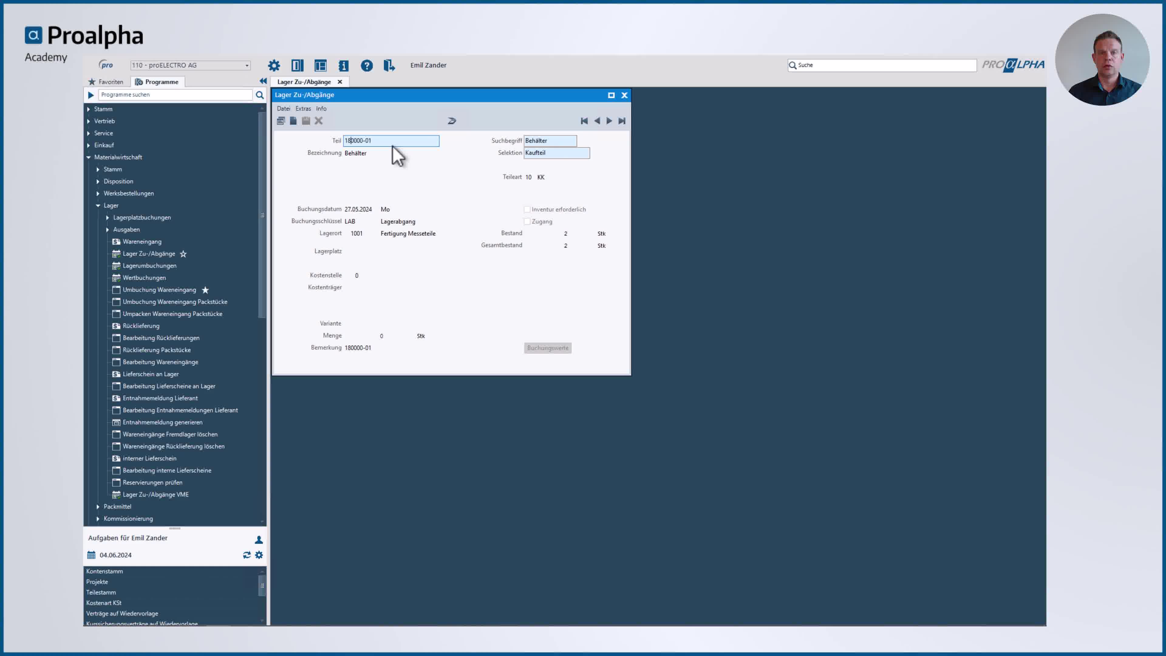
Task: Click the Buchungswerte button
Action: tap(548, 348)
